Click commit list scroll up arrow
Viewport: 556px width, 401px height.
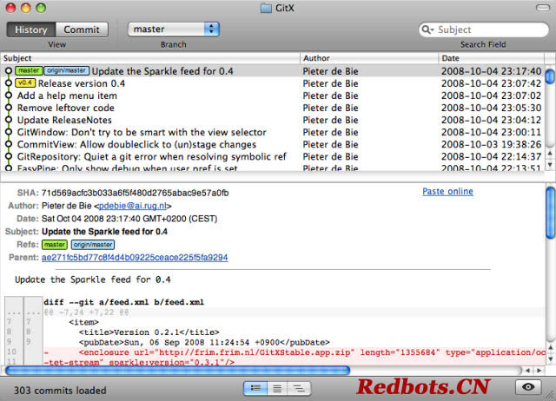[550, 154]
